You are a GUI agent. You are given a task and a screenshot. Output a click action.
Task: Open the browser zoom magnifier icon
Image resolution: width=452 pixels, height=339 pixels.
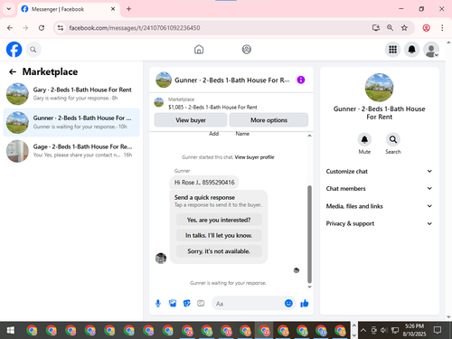[390, 28]
